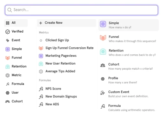Screen dimensions: 163x116
Task: Click the Cohort title in right panel
Action: click(x=114, y=65)
